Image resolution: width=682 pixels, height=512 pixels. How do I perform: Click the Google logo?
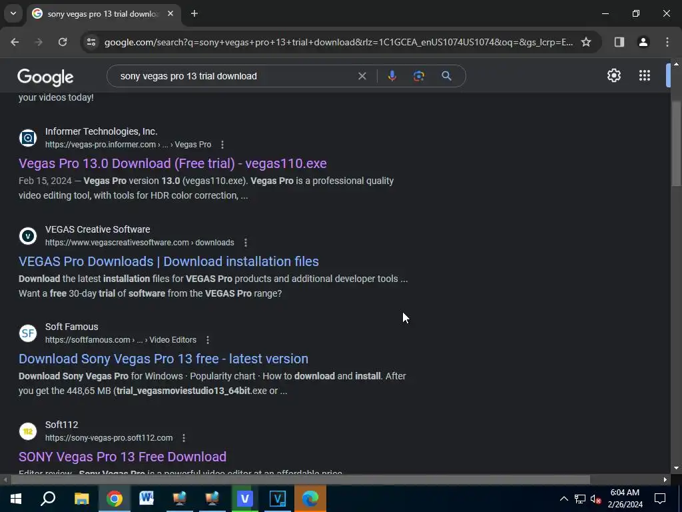(45, 77)
